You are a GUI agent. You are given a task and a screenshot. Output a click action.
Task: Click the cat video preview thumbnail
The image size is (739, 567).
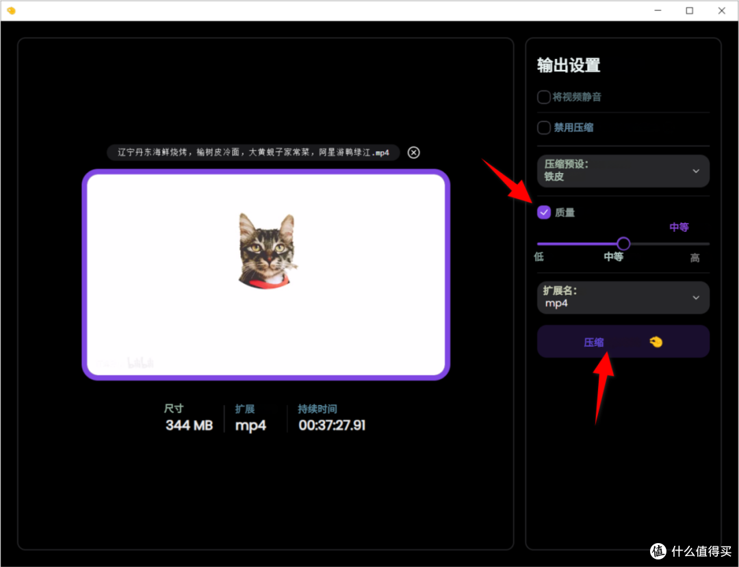265,274
